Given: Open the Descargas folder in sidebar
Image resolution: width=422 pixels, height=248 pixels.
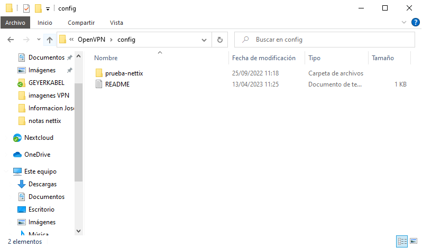Looking at the screenshot, I should [42, 184].
